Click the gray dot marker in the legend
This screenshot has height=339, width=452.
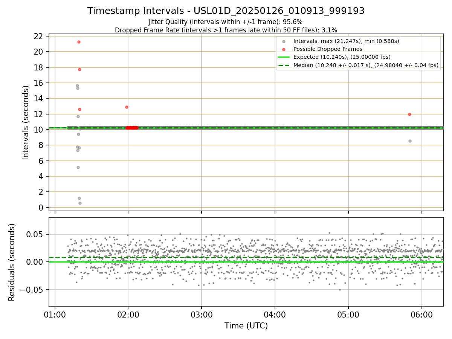click(x=284, y=41)
